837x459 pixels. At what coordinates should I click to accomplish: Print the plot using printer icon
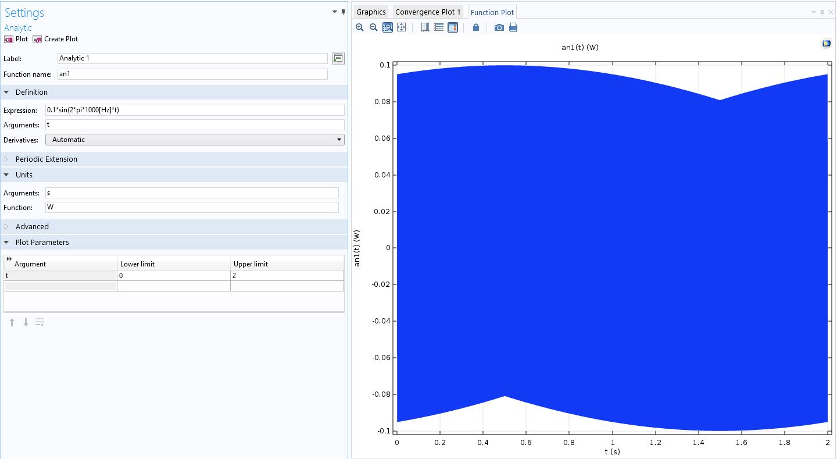(513, 27)
